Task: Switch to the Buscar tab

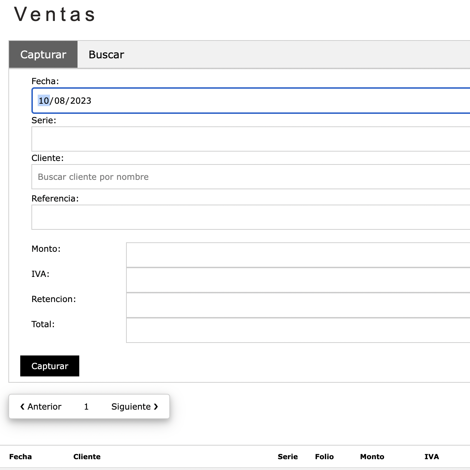Action: pyautogui.click(x=107, y=54)
